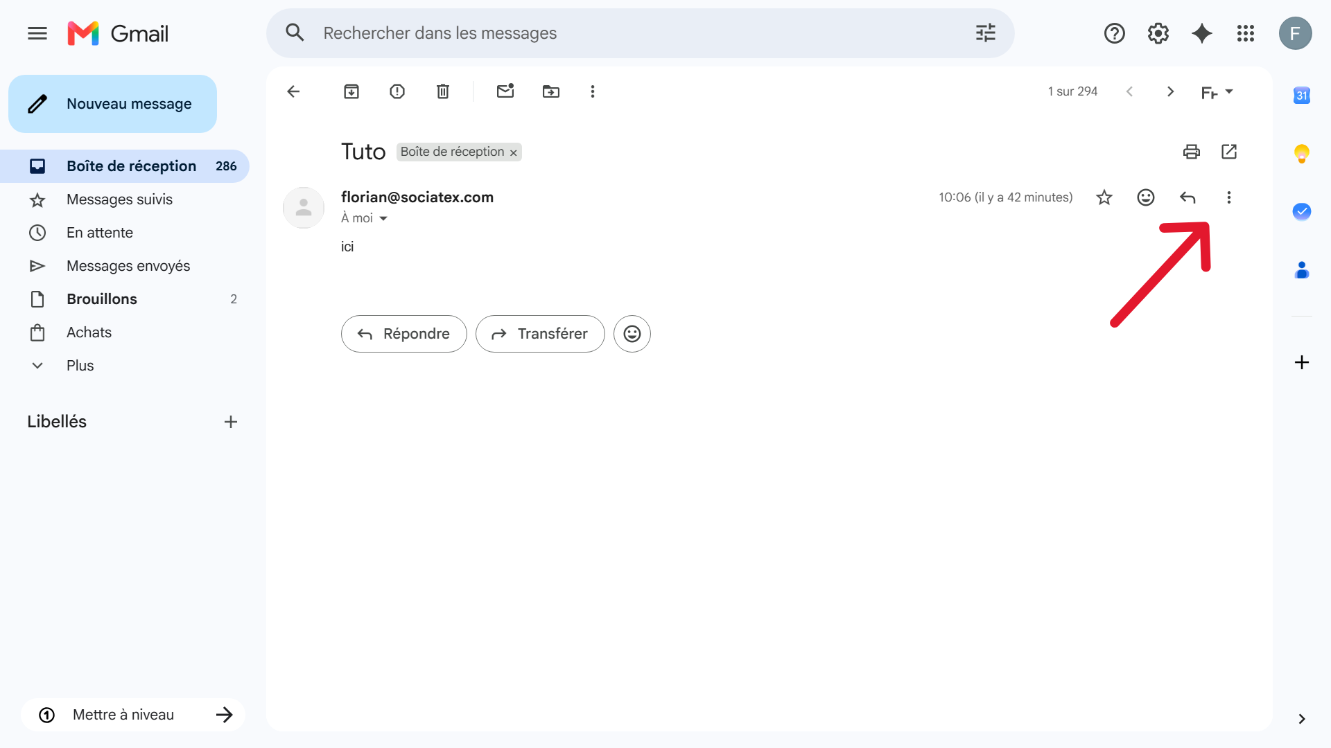The width and height of the screenshot is (1331, 748).
Task: Report this message as spam
Action: (x=397, y=91)
